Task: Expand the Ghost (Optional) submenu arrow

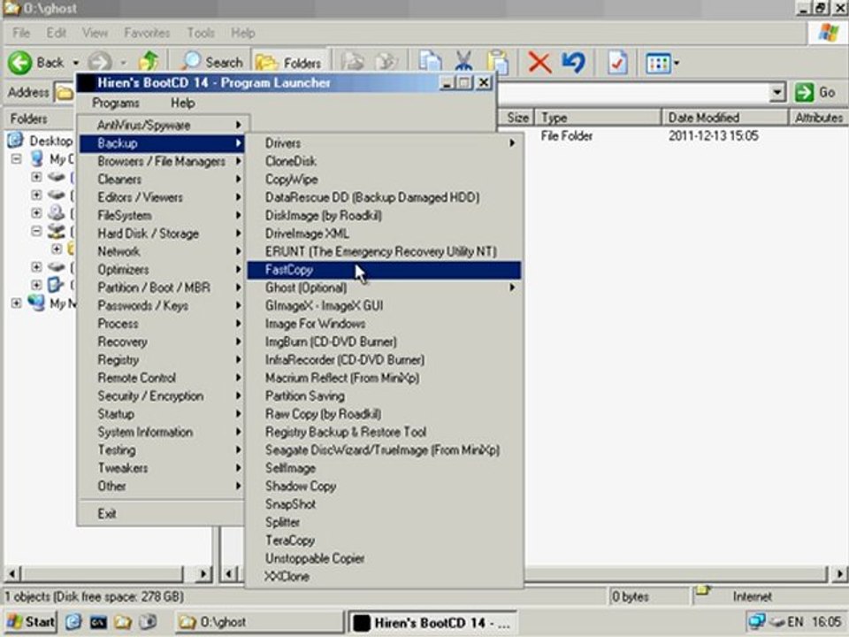Action: coord(512,288)
